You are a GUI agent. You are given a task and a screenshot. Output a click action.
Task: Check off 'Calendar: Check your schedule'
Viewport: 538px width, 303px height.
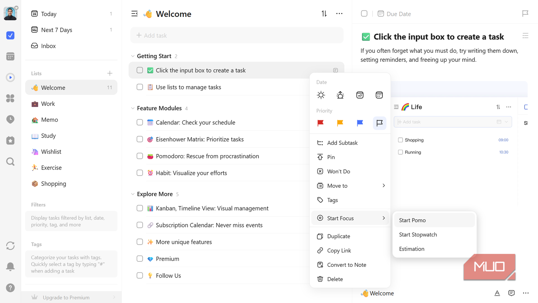[x=140, y=122]
